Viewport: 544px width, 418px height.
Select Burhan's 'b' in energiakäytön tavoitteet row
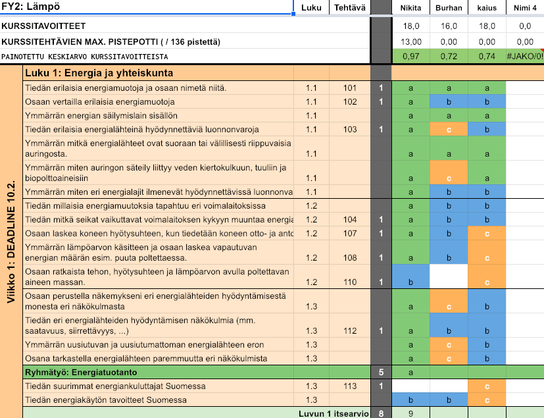pyautogui.click(x=449, y=400)
